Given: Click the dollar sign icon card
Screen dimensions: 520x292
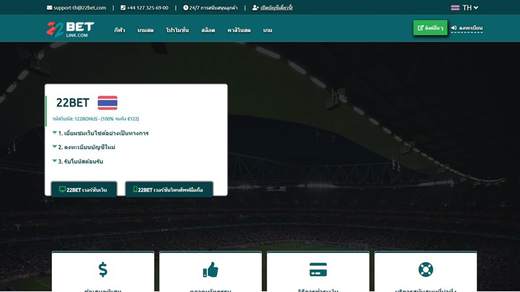Looking at the screenshot, I should click(103, 269).
